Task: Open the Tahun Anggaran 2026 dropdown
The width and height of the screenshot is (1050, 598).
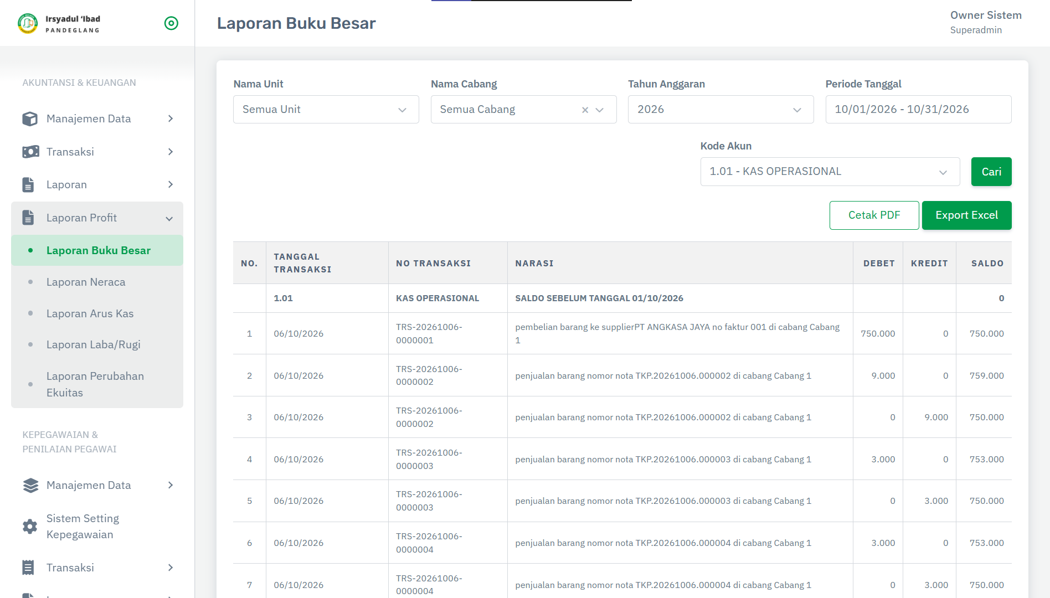Action: click(x=721, y=110)
